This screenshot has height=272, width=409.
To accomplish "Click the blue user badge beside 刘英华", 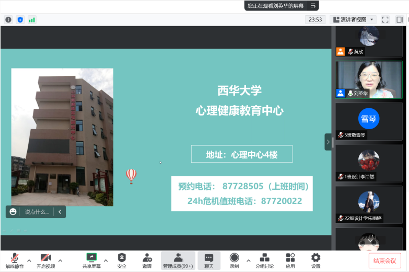I will point(340,93).
